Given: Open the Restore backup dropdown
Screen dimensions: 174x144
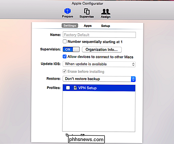Looking at the screenshot, I should point(99,79).
